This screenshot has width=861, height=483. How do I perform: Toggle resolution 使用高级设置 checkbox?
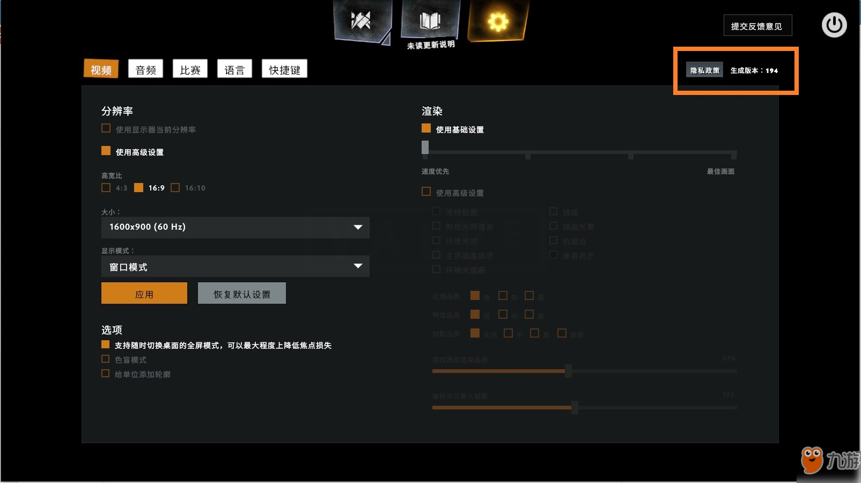(106, 151)
